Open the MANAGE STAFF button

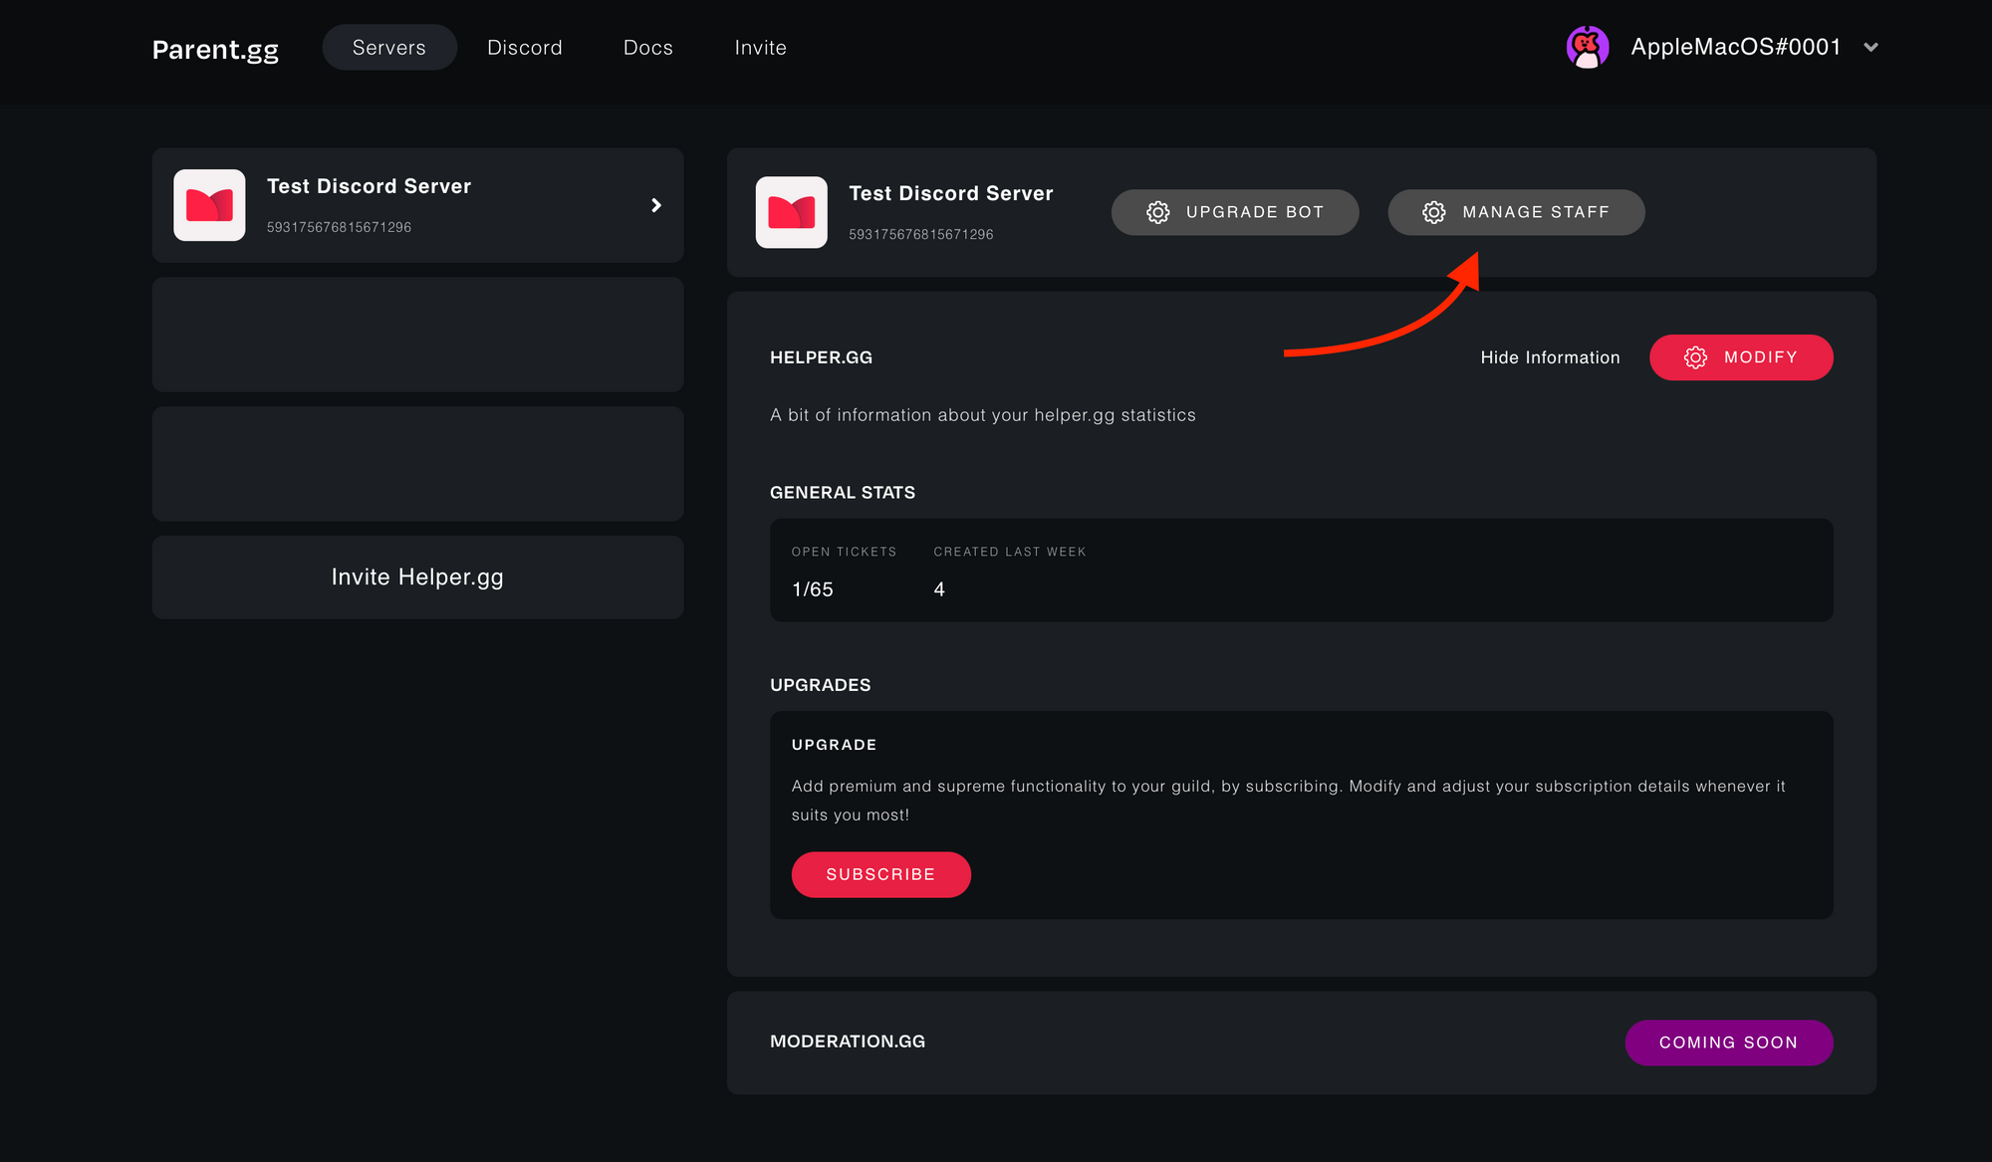[1516, 212]
